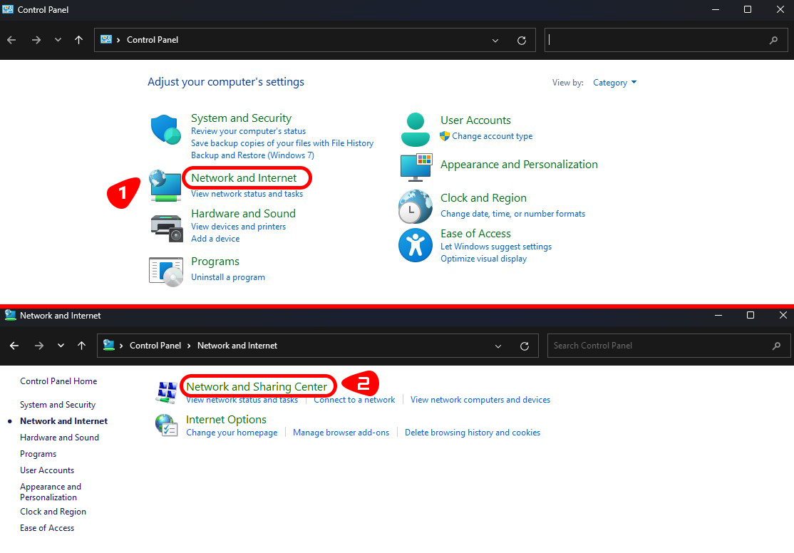
Task: Open recent locations dropdown in Network window
Action: (x=61, y=346)
